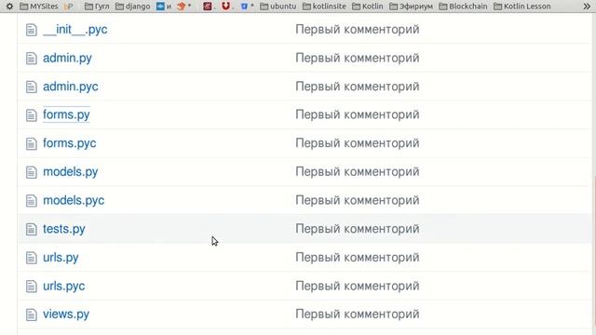Open the Гугл bookmark folder
The height and width of the screenshot is (335, 596).
tap(97, 7)
